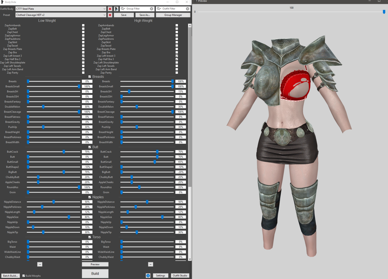Toggle high weight ZapSkirt checkbox
388x279 pixels.
point(177,42)
